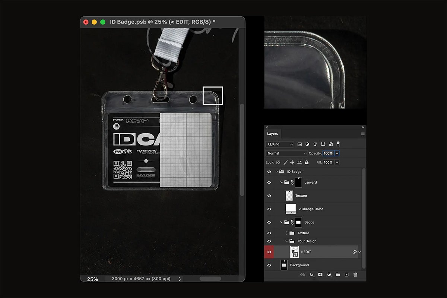Screen dimensions: 447x298
Task: Create a new layer
Action: 346,275
